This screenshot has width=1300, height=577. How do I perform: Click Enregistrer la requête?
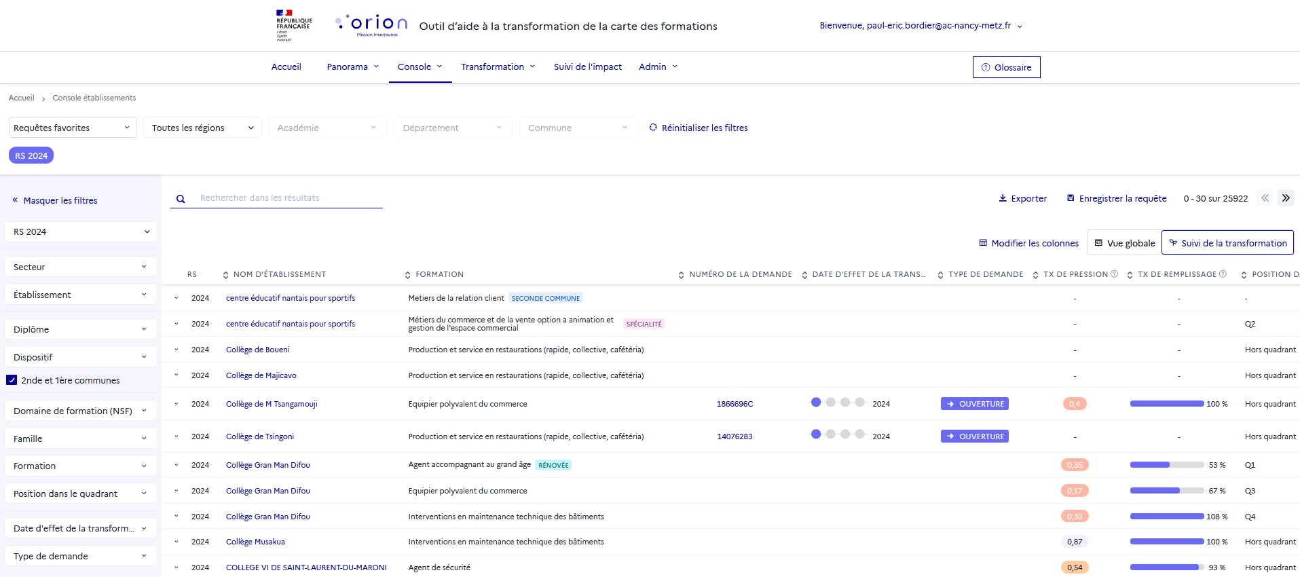1117,198
